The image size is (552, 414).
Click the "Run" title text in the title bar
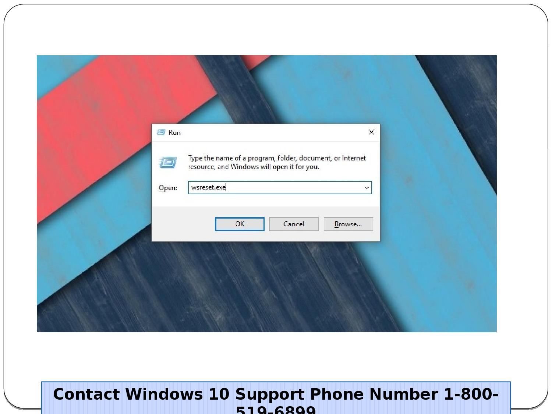point(174,133)
